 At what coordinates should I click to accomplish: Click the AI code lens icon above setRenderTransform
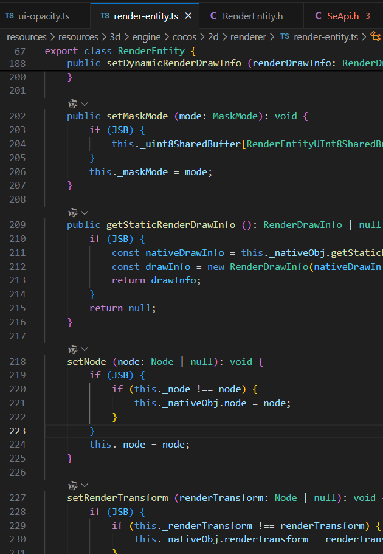(x=73, y=485)
